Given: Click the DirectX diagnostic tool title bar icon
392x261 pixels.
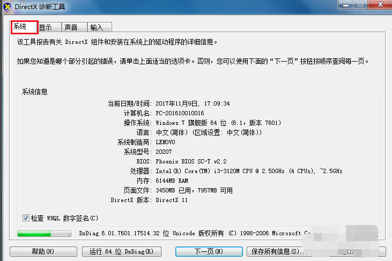Looking at the screenshot, I should (8, 7).
